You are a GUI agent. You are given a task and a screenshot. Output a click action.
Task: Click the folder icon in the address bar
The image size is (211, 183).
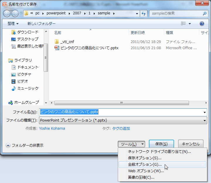(x=26, y=13)
